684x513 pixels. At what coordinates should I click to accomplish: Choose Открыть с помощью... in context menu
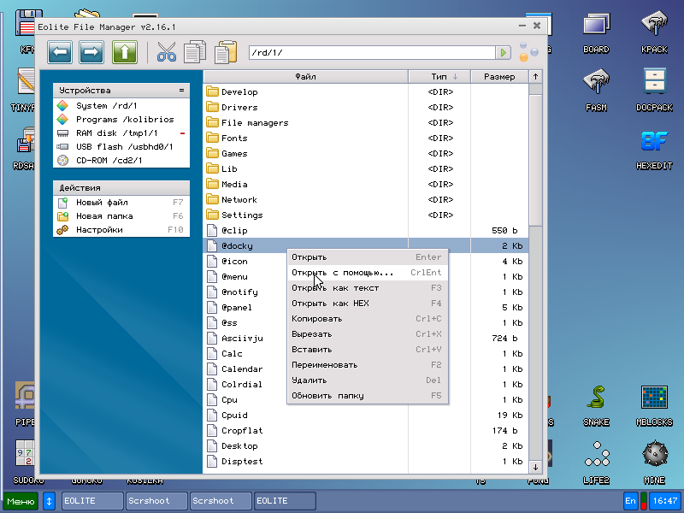tap(368, 273)
